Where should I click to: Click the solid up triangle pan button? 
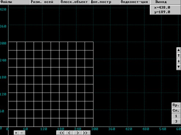(x=178, y=50)
